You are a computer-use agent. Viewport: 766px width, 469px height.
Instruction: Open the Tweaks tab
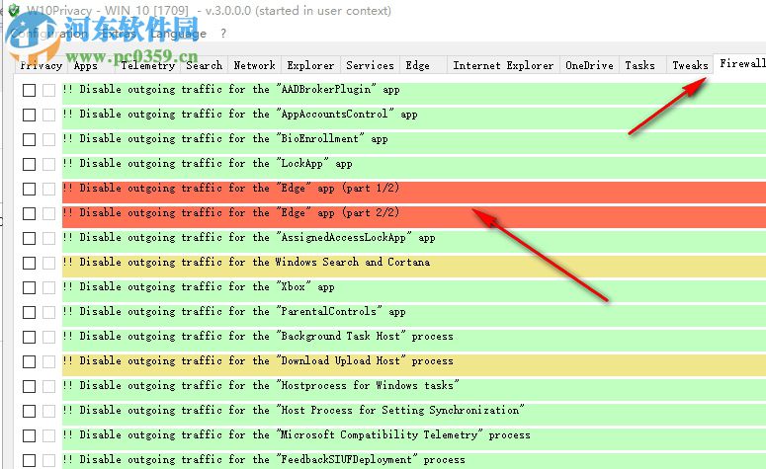click(x=690, y=65)
